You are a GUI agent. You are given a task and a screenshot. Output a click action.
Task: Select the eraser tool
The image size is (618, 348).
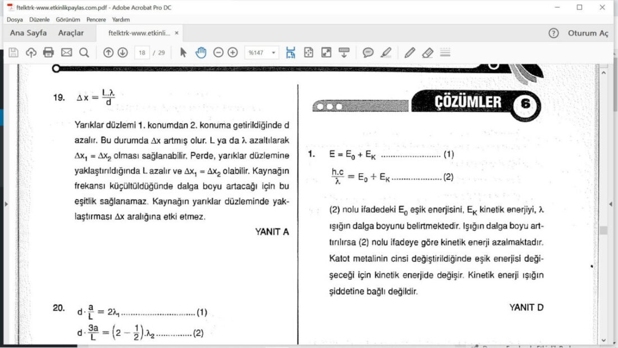(428, 52)
